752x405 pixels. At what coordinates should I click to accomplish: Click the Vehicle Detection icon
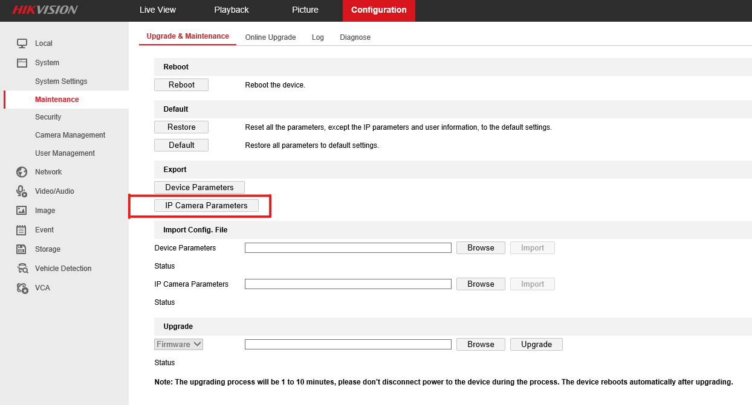22,269
